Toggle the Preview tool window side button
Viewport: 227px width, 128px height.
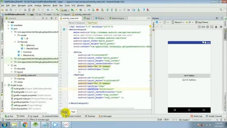(x=225, y=35)
